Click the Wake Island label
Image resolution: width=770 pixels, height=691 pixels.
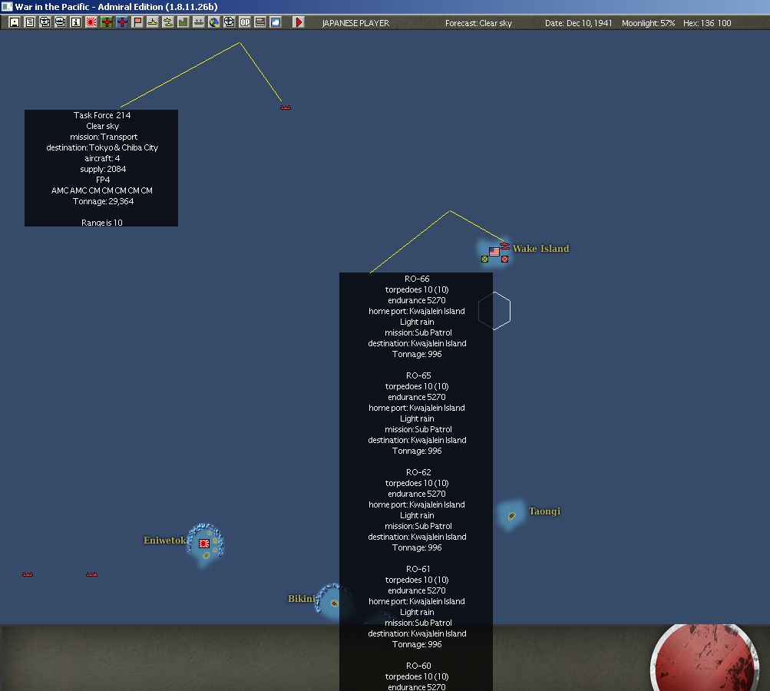pos(540,249)
